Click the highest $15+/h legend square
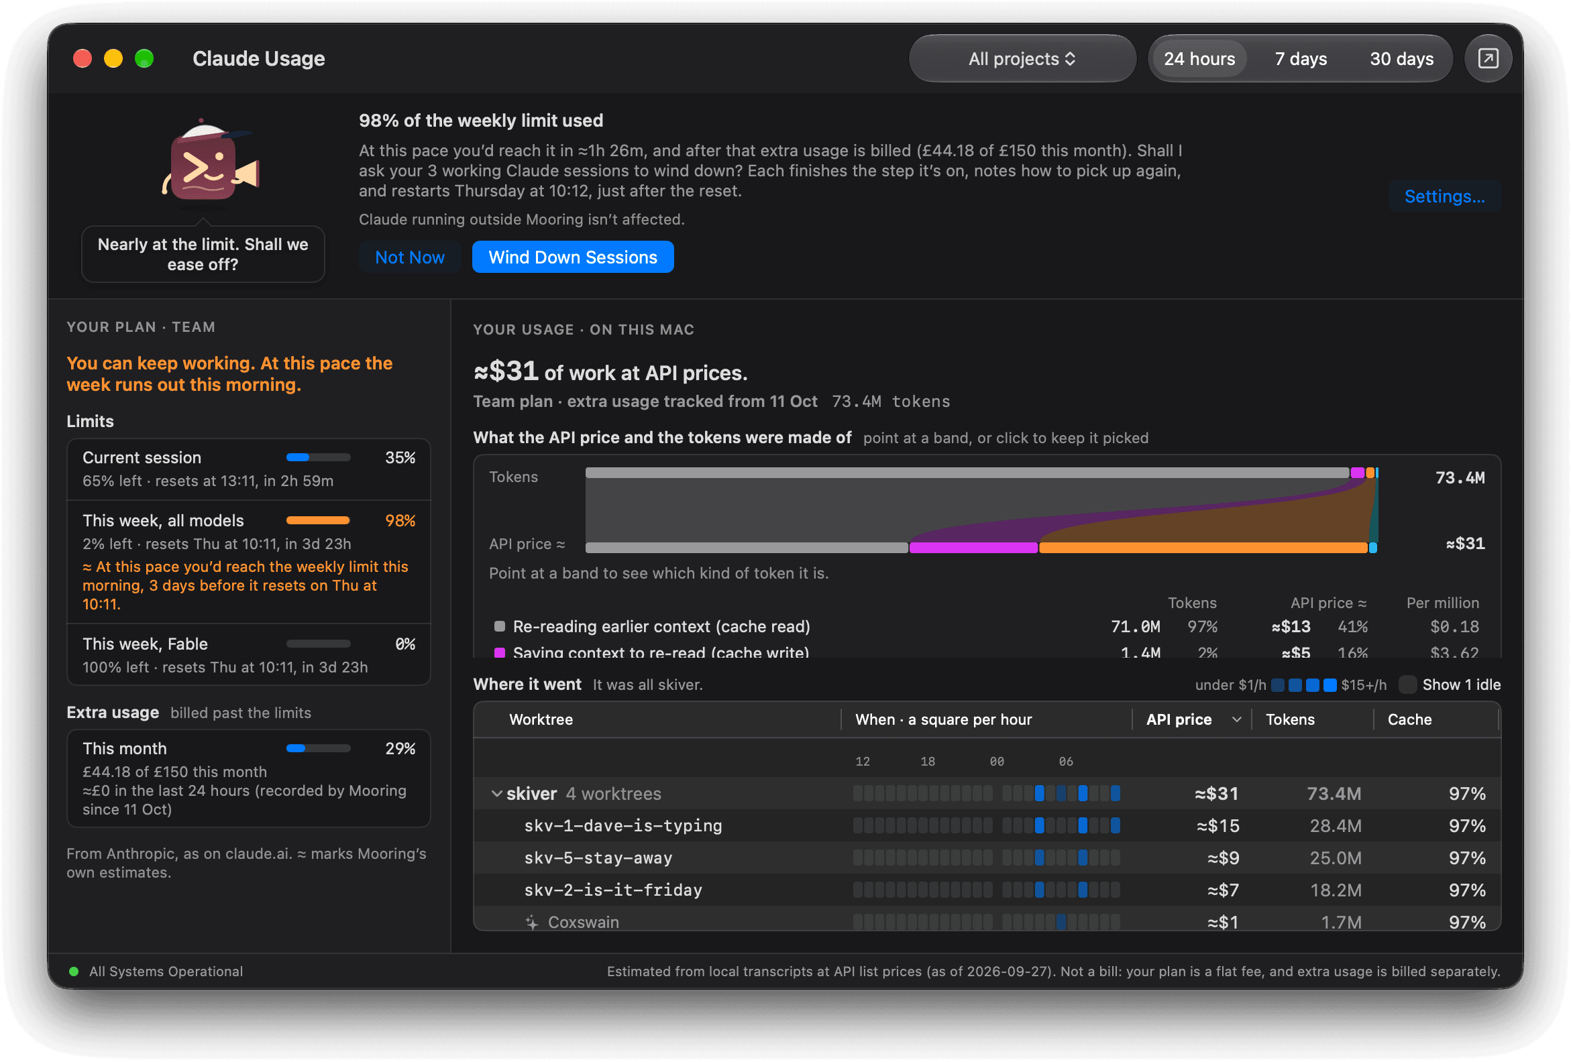 click(x=1329, y=685)
